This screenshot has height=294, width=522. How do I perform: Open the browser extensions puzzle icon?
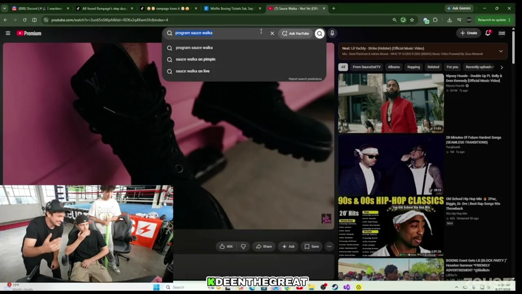tap(435, 20)
